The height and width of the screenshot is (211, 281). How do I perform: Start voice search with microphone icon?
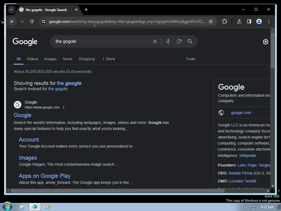(168, 42)
